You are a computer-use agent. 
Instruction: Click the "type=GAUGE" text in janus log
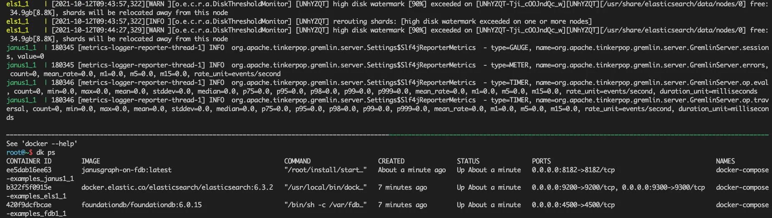[510, 47]
